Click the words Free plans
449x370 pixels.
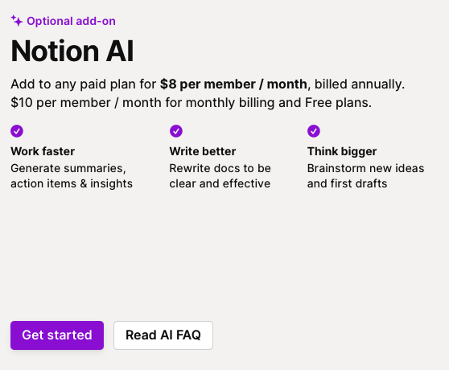tap(338, 103)
